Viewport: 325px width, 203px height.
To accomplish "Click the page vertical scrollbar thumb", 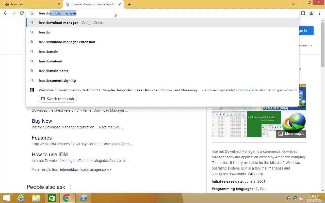I will [323, 44].
